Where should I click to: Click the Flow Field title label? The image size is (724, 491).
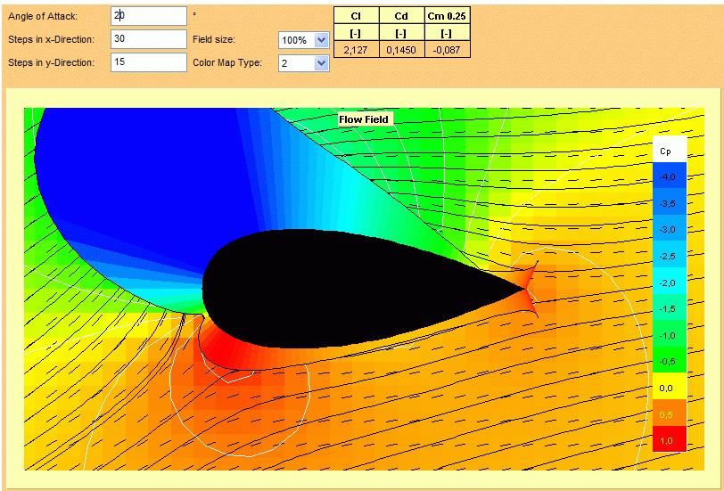[364, 119]
